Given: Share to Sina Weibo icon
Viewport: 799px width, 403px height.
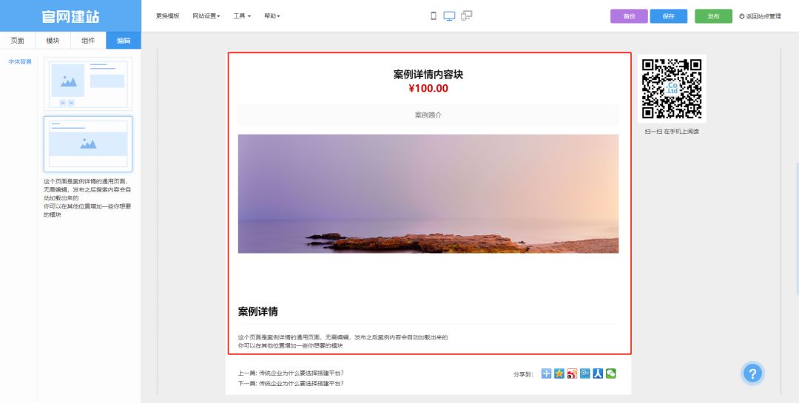Looking at the screenshot, I should point(572,373).
